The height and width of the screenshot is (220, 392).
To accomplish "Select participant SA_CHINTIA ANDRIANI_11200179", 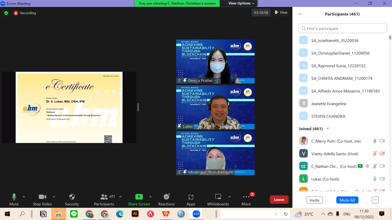I will (x=343, y=78).
